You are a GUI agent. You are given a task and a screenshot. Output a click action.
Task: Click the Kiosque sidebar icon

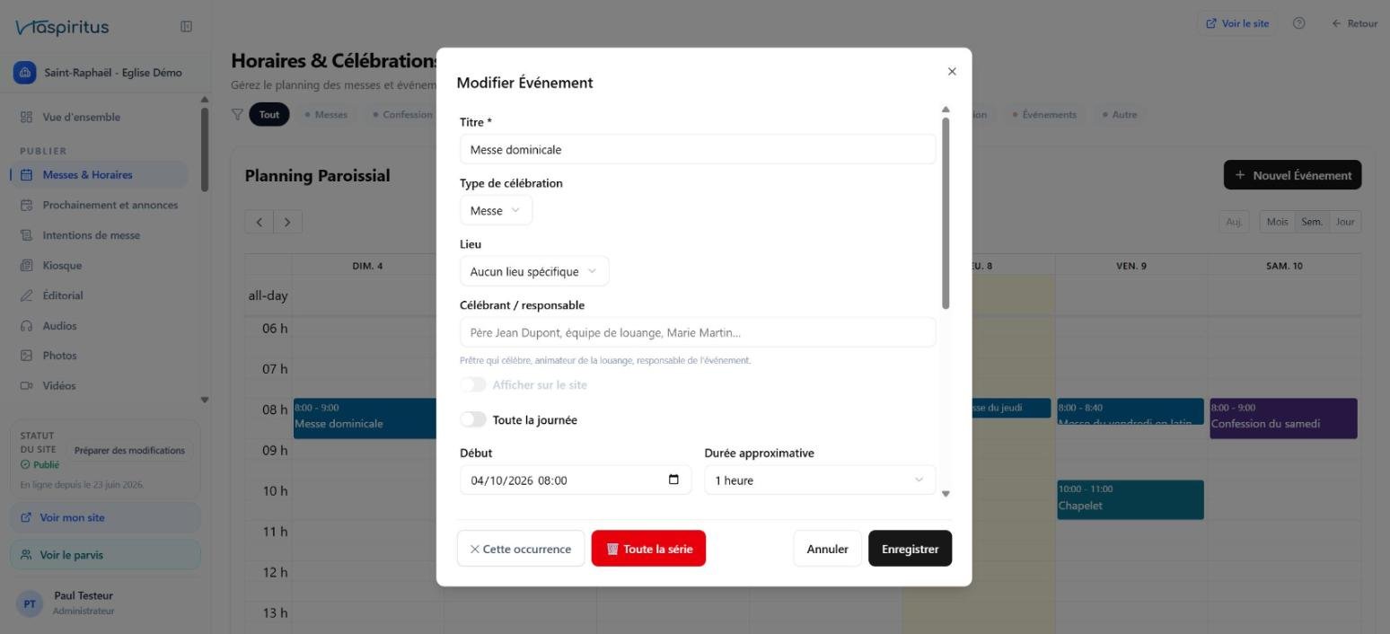click(x=26, y=266)
